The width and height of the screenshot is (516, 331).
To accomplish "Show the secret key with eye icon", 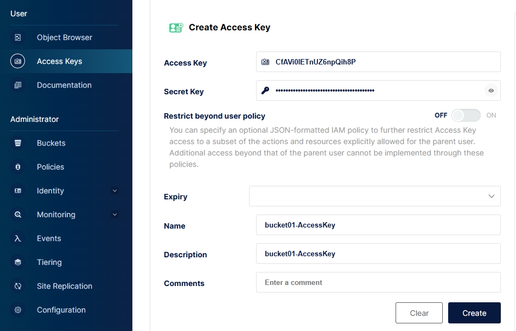I will click(491, 91).
